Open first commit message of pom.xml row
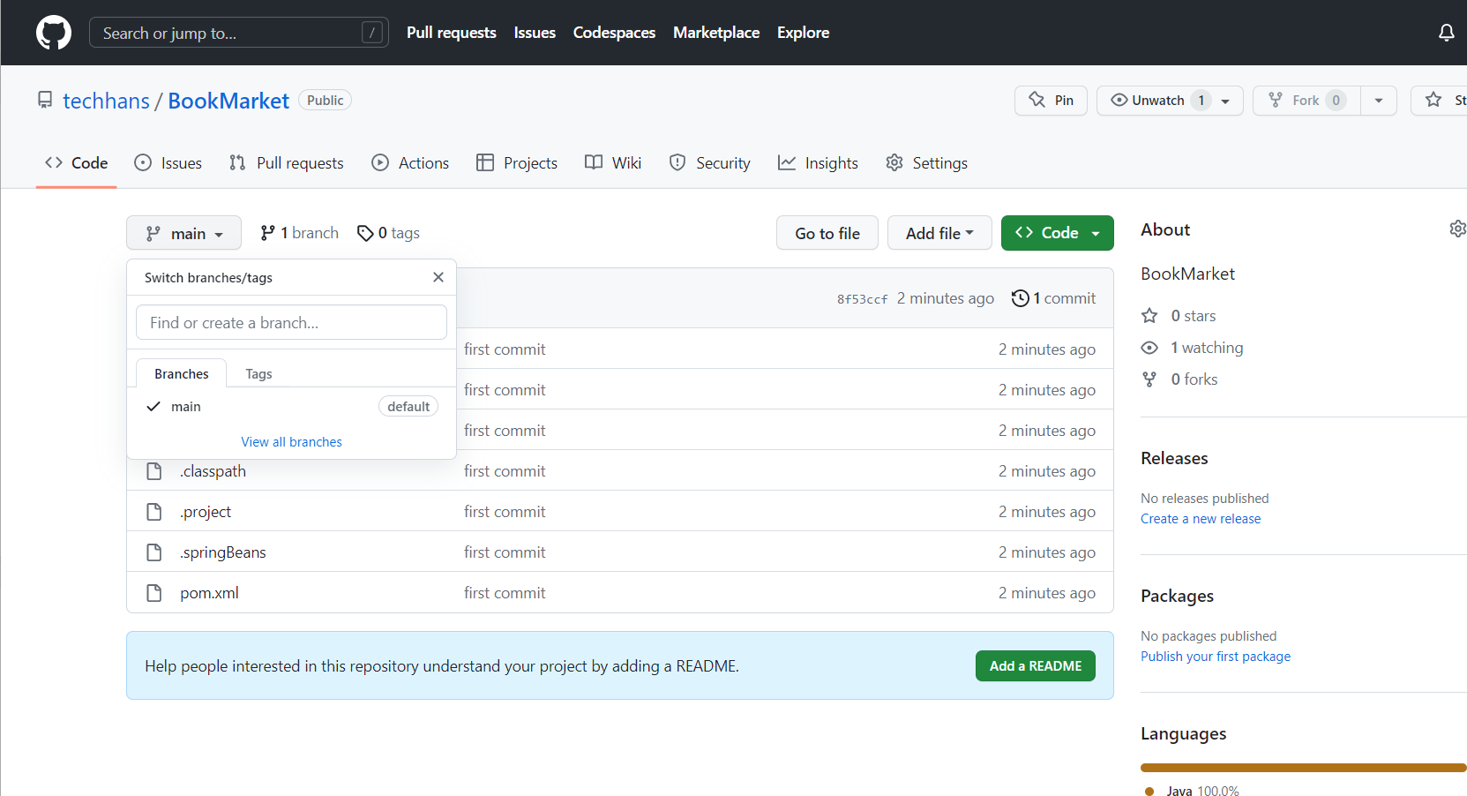The width and height of the screenshot is (1467, 796). [x=505, y=593]
